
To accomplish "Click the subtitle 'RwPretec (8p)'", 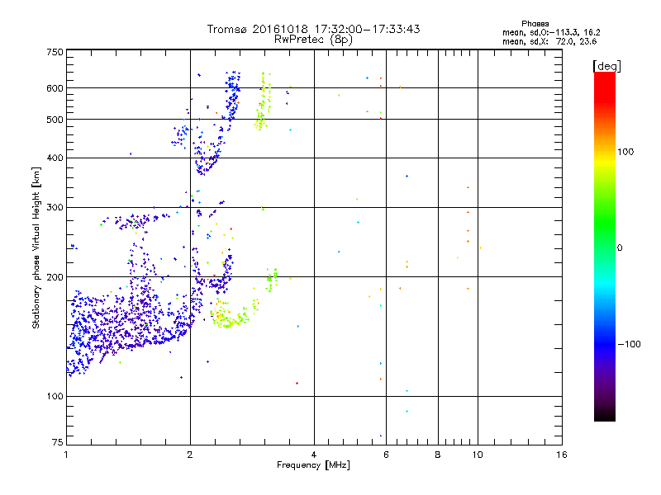I will coord(313,40).
